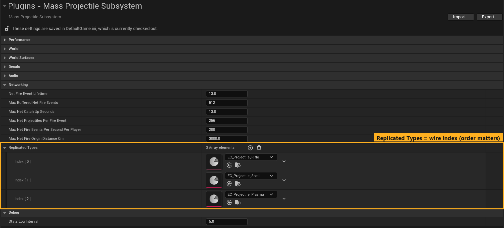The image size is (504, 228).
Task: Use selected asset for Index 2 entry
Action: 229,202
